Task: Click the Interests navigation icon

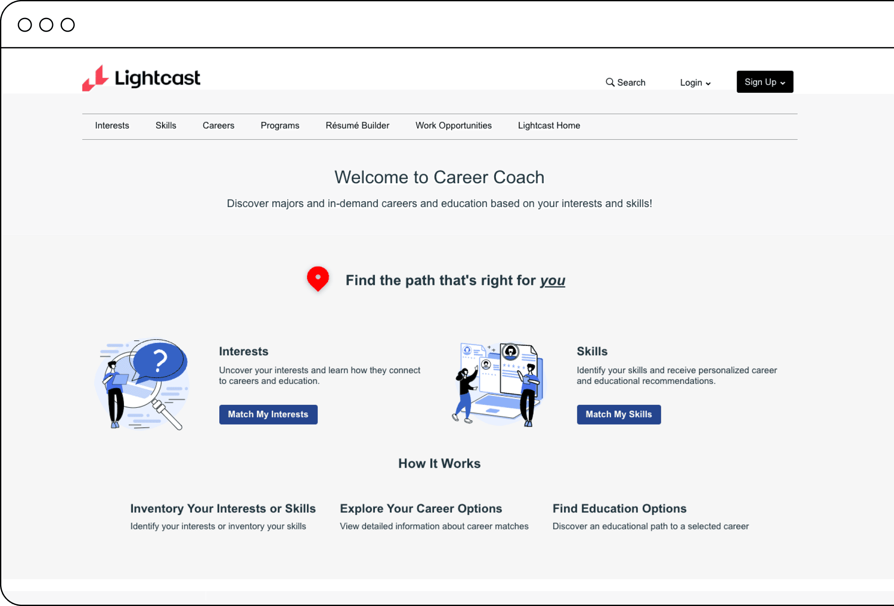Action: coord(112,125)
